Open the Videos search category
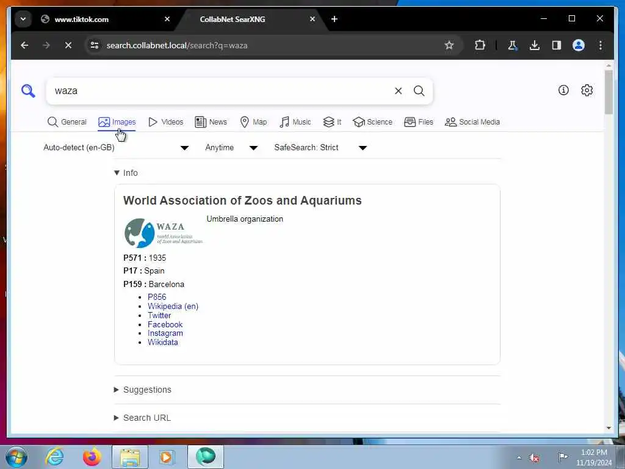This screenshot has height=469, width=625. 165,122
